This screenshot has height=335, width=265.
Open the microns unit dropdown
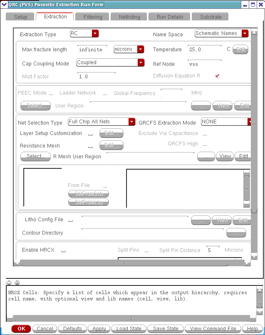(129, 49)
